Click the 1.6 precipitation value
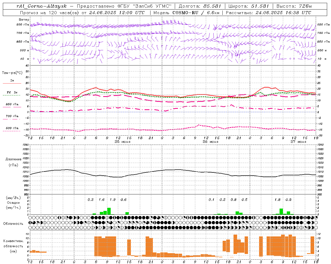This screenshot has height=264, width=331. click(x=102, y=200)
